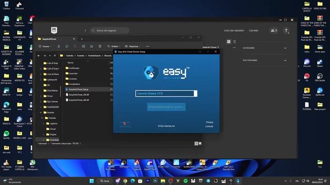Viewport: 330px width, 185px height.
Task: Switch Epic store to list view
Action: coord(234,42)
